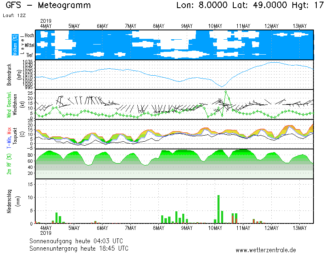Viewport: 324px width, 253px height.
Task: Select the 'Hoch' cloud level label
Action: tap(29, 35)
